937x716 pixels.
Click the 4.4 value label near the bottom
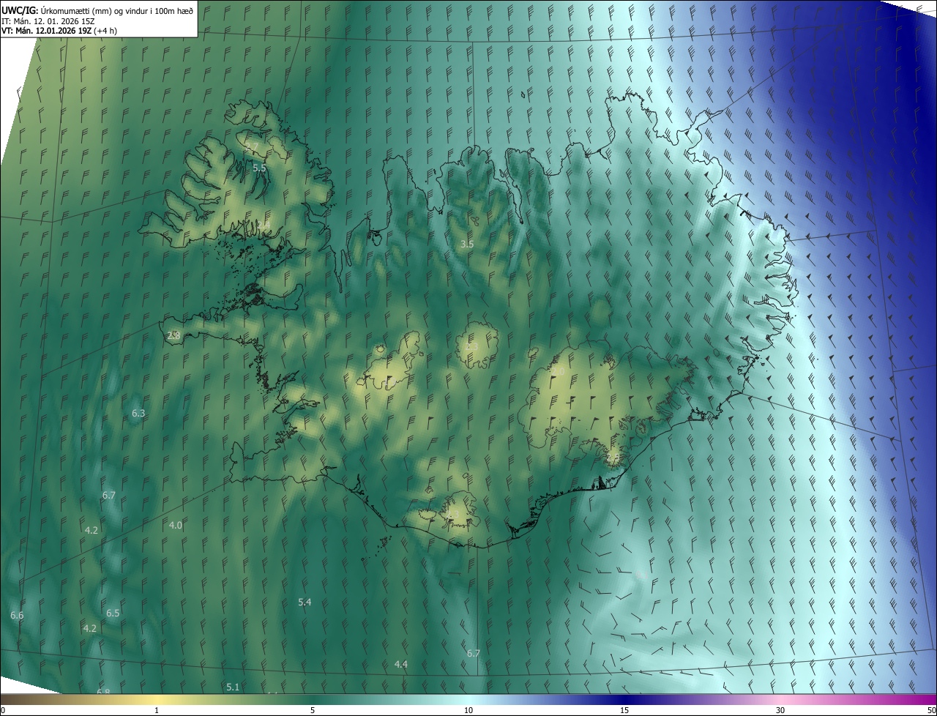coord(401,664)
